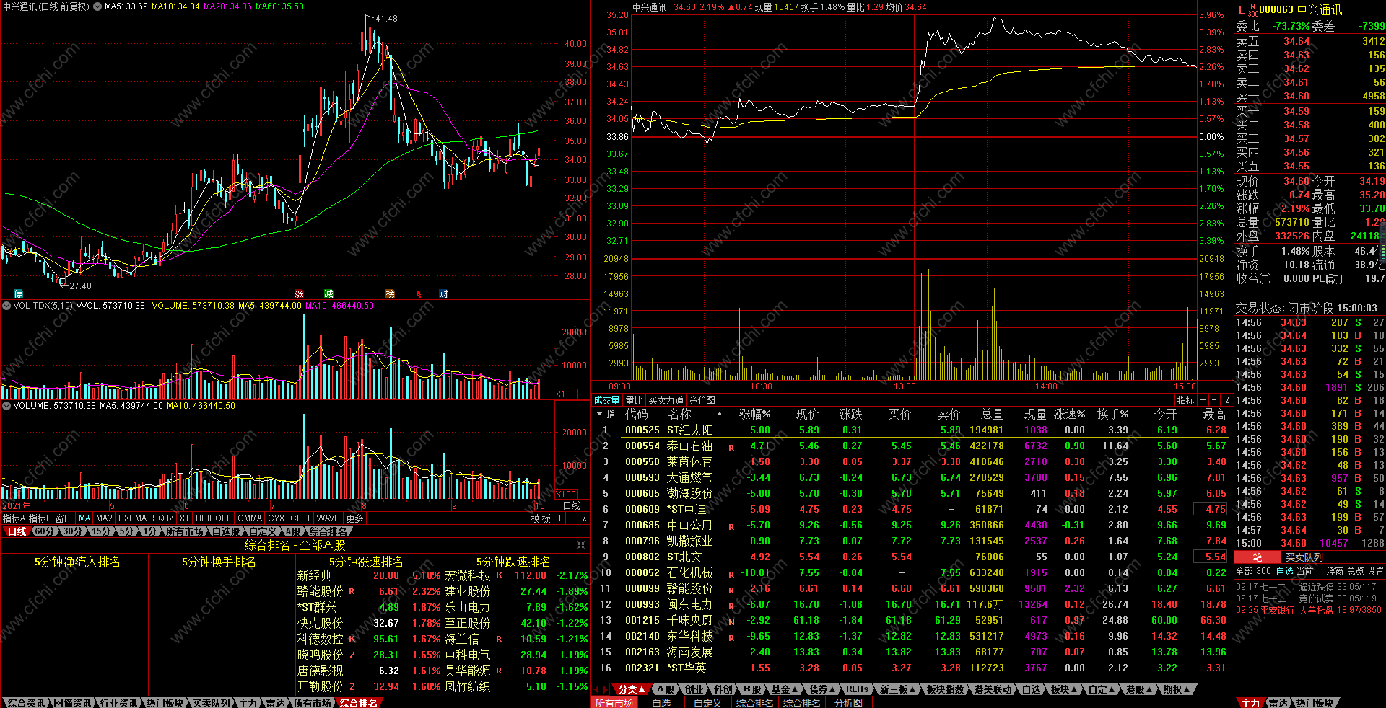
Task: Click the Z icon beside 指标 in intraday chart
Action: point(1227,400)
